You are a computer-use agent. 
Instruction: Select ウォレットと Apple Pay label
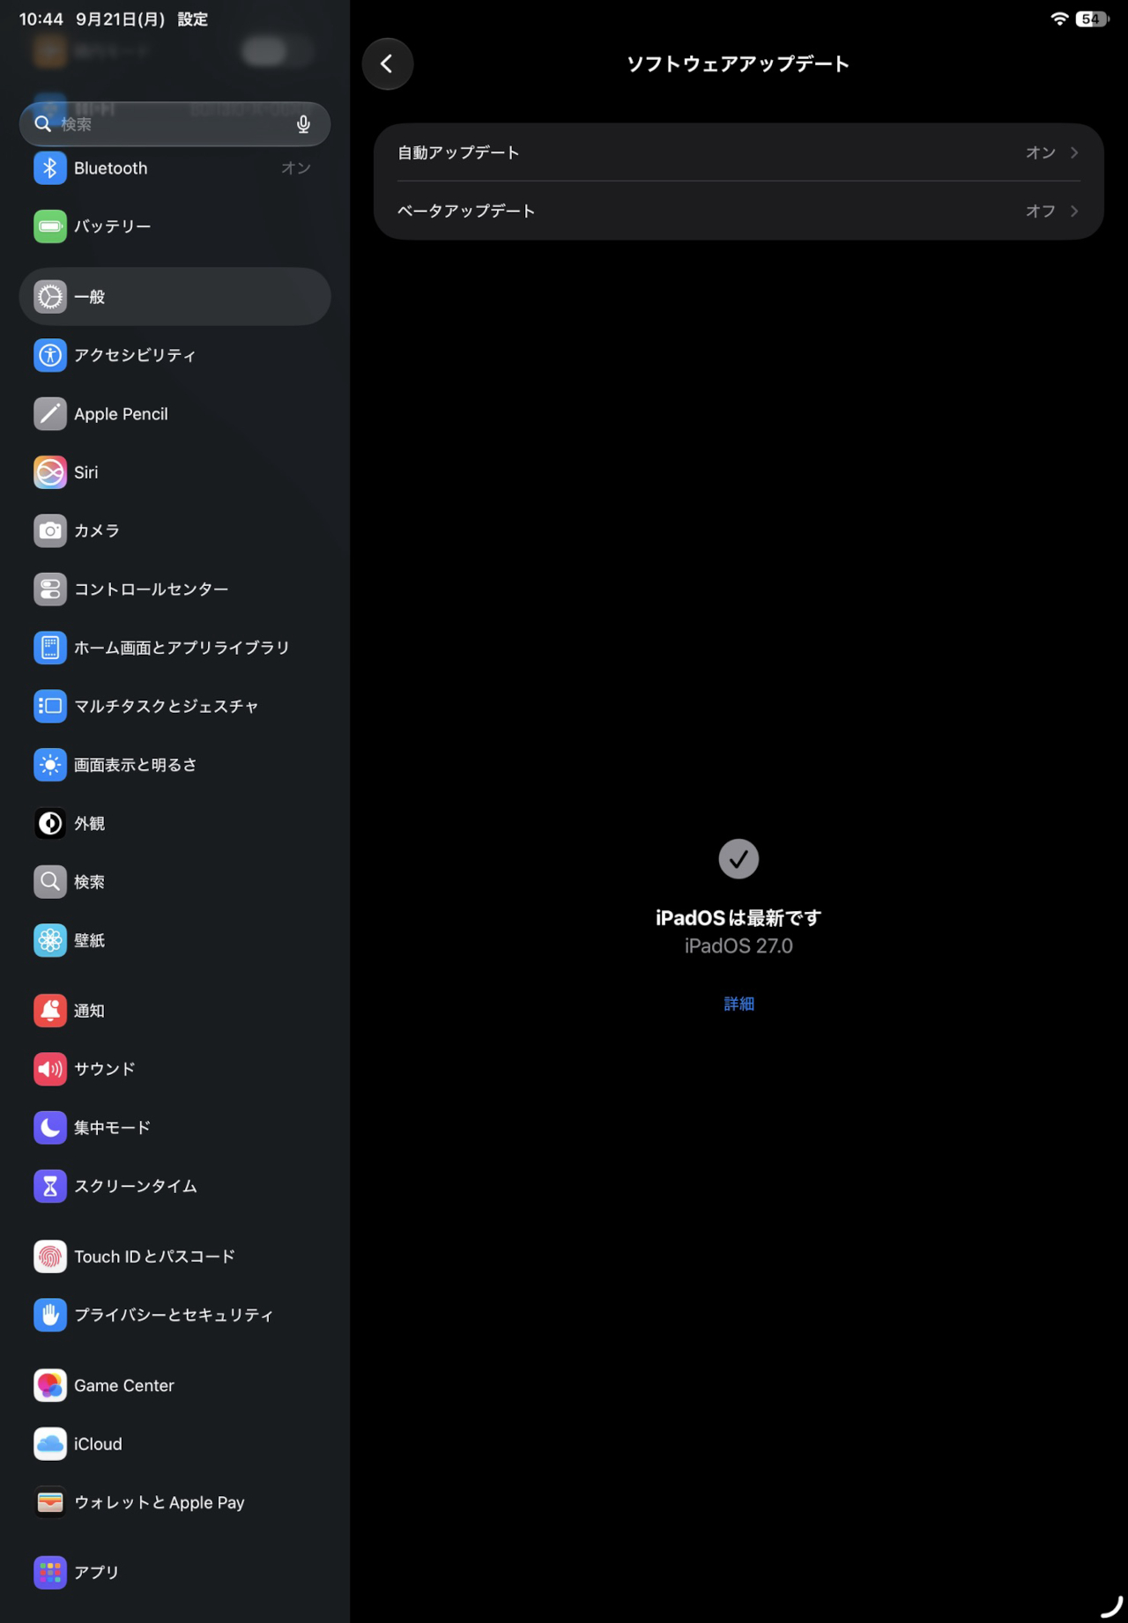(160, 1502)
